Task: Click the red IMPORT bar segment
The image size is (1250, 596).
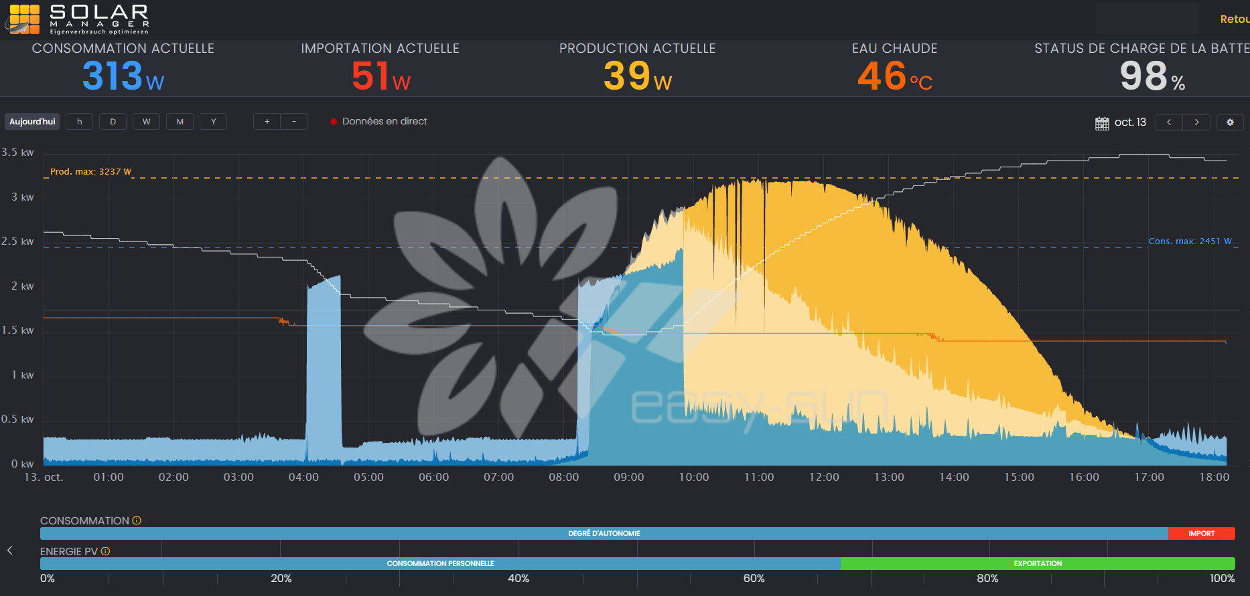Action: pyautogui.click(x=1201, y=533)
